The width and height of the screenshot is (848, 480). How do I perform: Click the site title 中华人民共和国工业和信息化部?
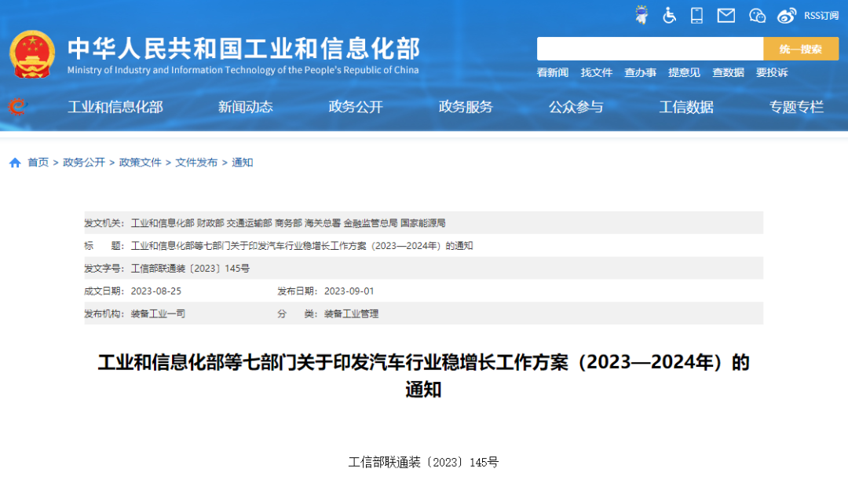point(243,49)
